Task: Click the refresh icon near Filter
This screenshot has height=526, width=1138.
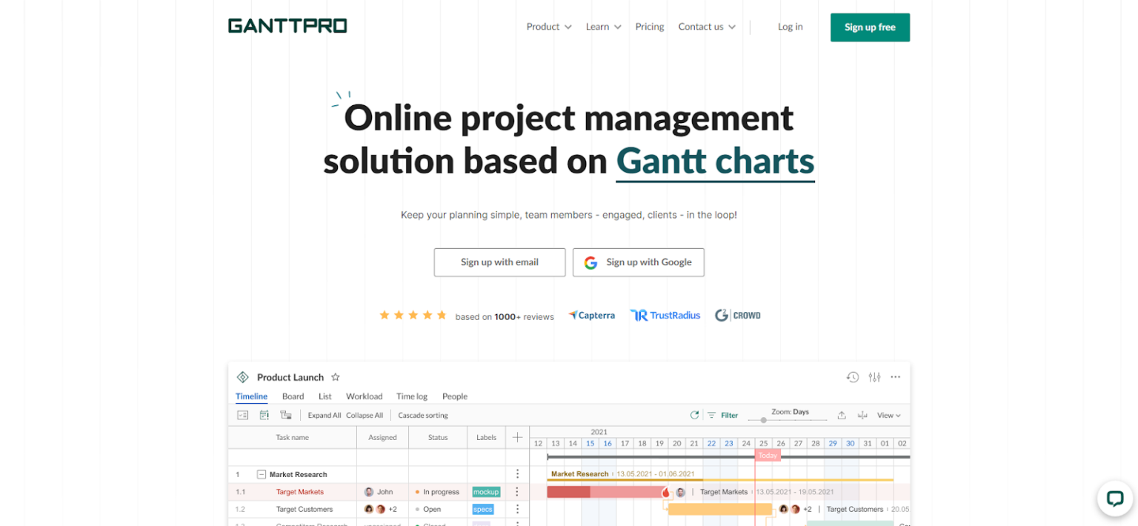Action: click(694, 415)
